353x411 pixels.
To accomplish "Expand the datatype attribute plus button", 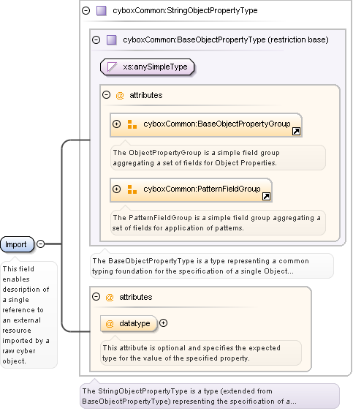I will click(x=164, y=323).
